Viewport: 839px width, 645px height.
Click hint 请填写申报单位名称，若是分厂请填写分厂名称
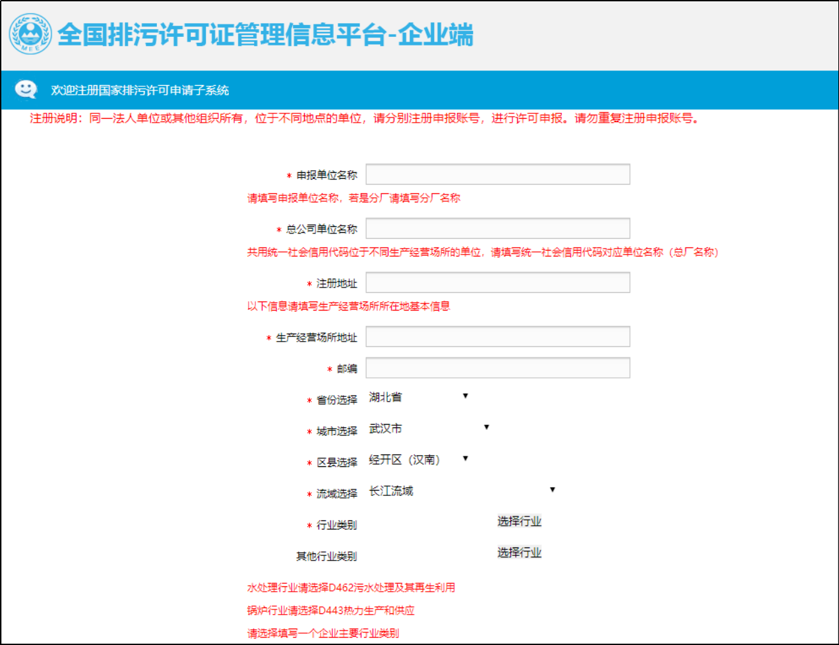coord(354,198)
